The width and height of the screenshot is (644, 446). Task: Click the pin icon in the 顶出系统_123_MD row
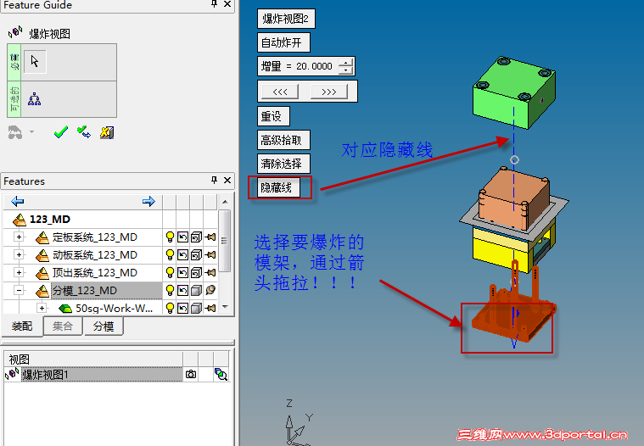210,272
